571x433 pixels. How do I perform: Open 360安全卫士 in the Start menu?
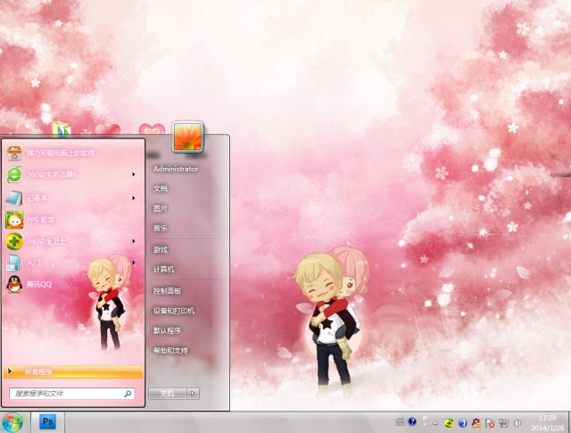coord(73,241)
